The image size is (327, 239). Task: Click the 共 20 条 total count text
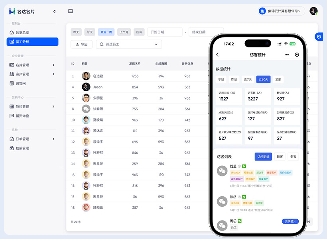(76, 222)
